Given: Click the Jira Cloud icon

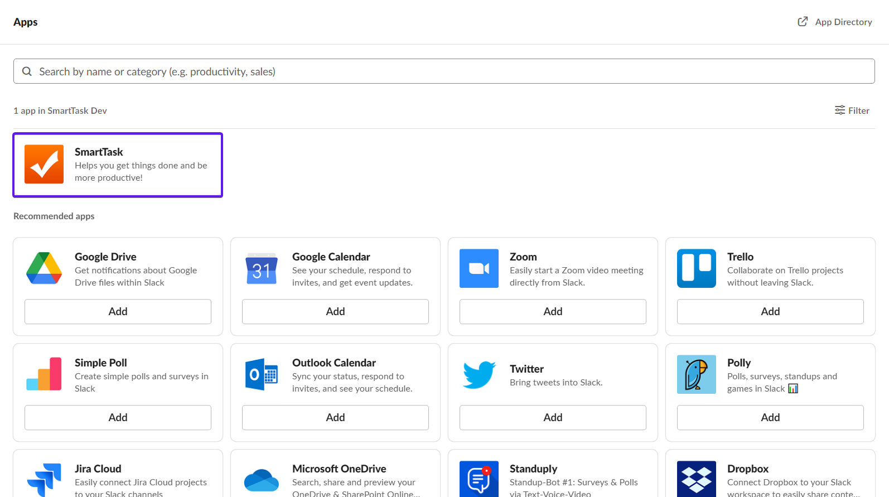Looking at the screenshot, I should pos(44,480).
